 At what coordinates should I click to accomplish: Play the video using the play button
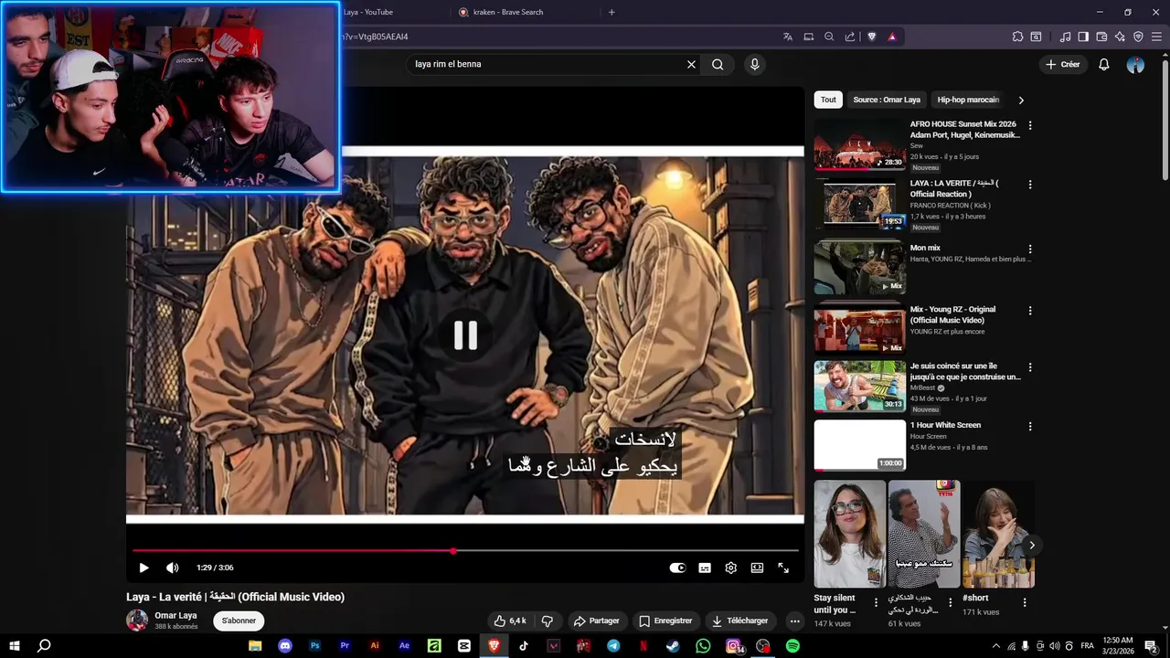[x=144, y=568]
